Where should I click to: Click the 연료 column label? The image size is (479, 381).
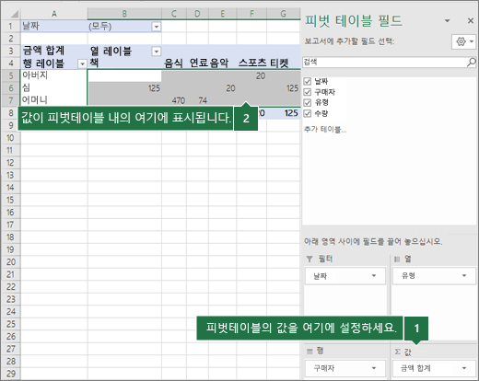tap(199, 63)
